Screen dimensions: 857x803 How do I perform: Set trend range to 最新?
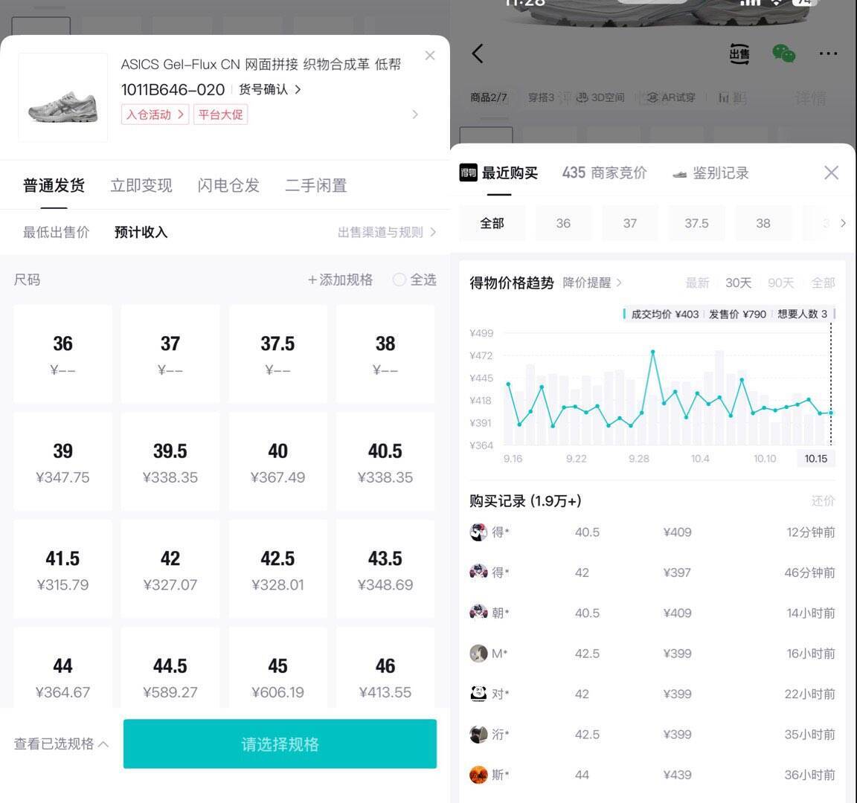point(697,283)
